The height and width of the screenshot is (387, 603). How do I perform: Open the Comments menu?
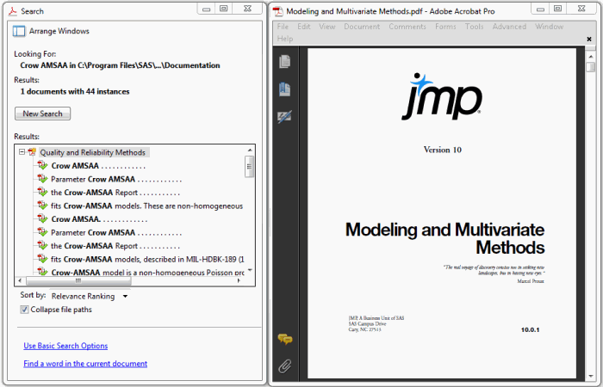click(x=407, y=27)
